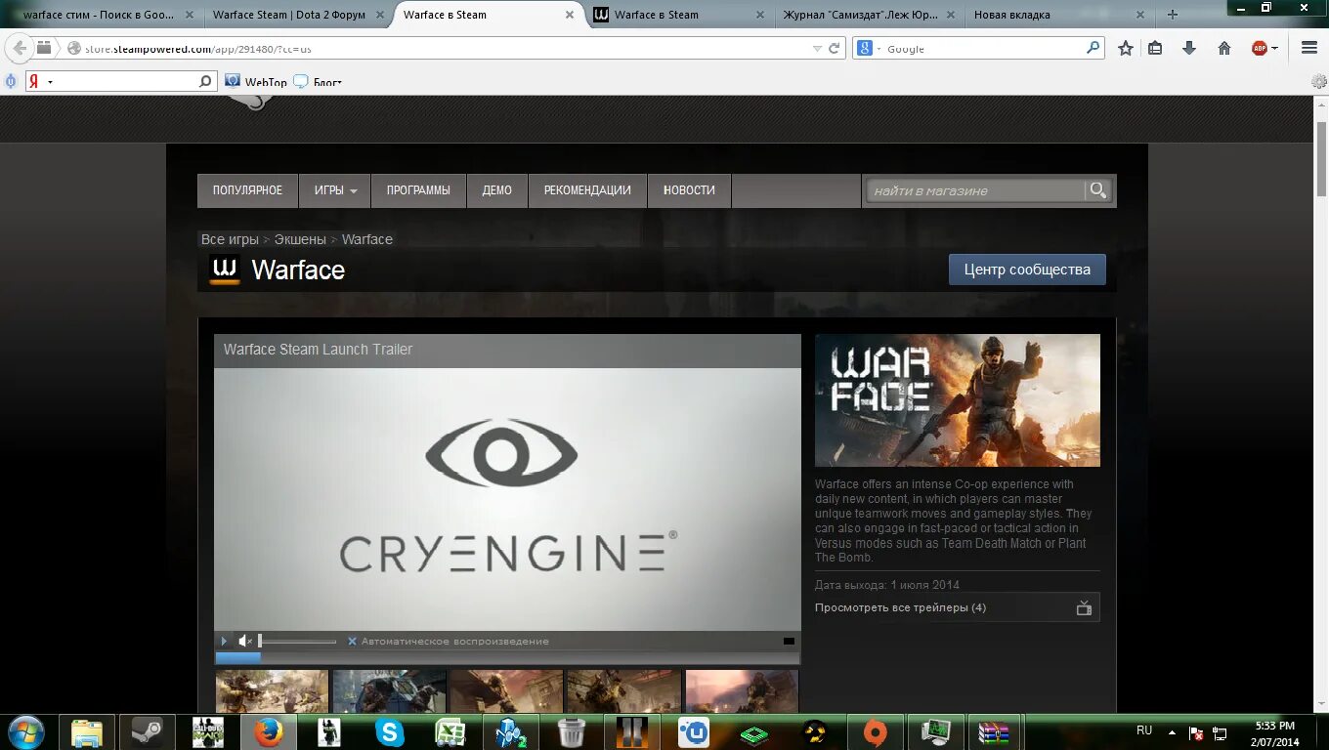This screenshot has height=750, width=1329.
Task: Open the Origin taskbar icon
Action: (875, 731)
